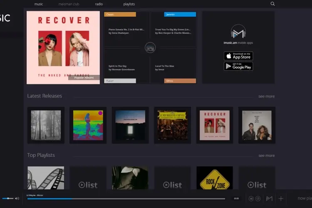The image size is (312, 208).
Task: Download from the App Store
Action: (x=238, y=56)
